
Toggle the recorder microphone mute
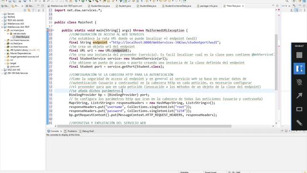299,82
